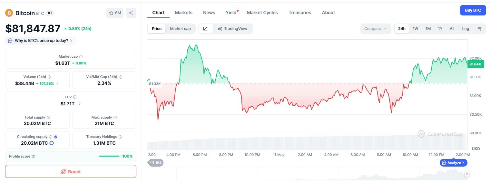Image resolution: width=491 pixels, height=183 pixels.
Task: Click the Boost button
Action: [x=71, y=172]
